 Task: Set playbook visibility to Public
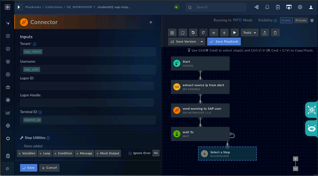point(286,20)
